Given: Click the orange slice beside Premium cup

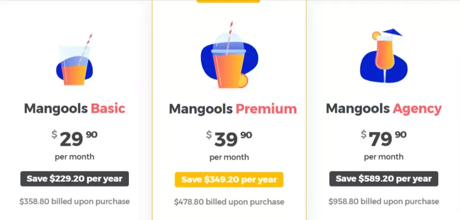Looking at the screenshot, I should 243,80.
